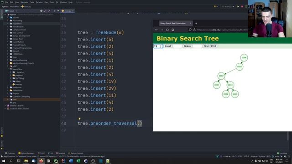Close the main.py editor tab

point(73,11)
